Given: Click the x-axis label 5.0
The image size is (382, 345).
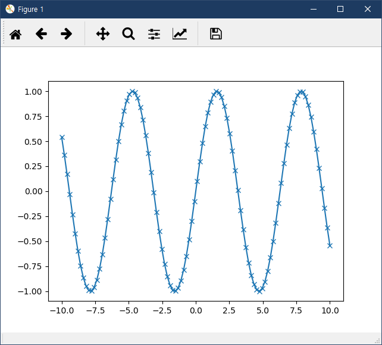Looking at the screenshot, I should (x=263, y=310).
